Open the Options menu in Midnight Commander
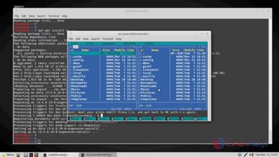This screenshot has height=157, width=279. [x=129, y=44]
